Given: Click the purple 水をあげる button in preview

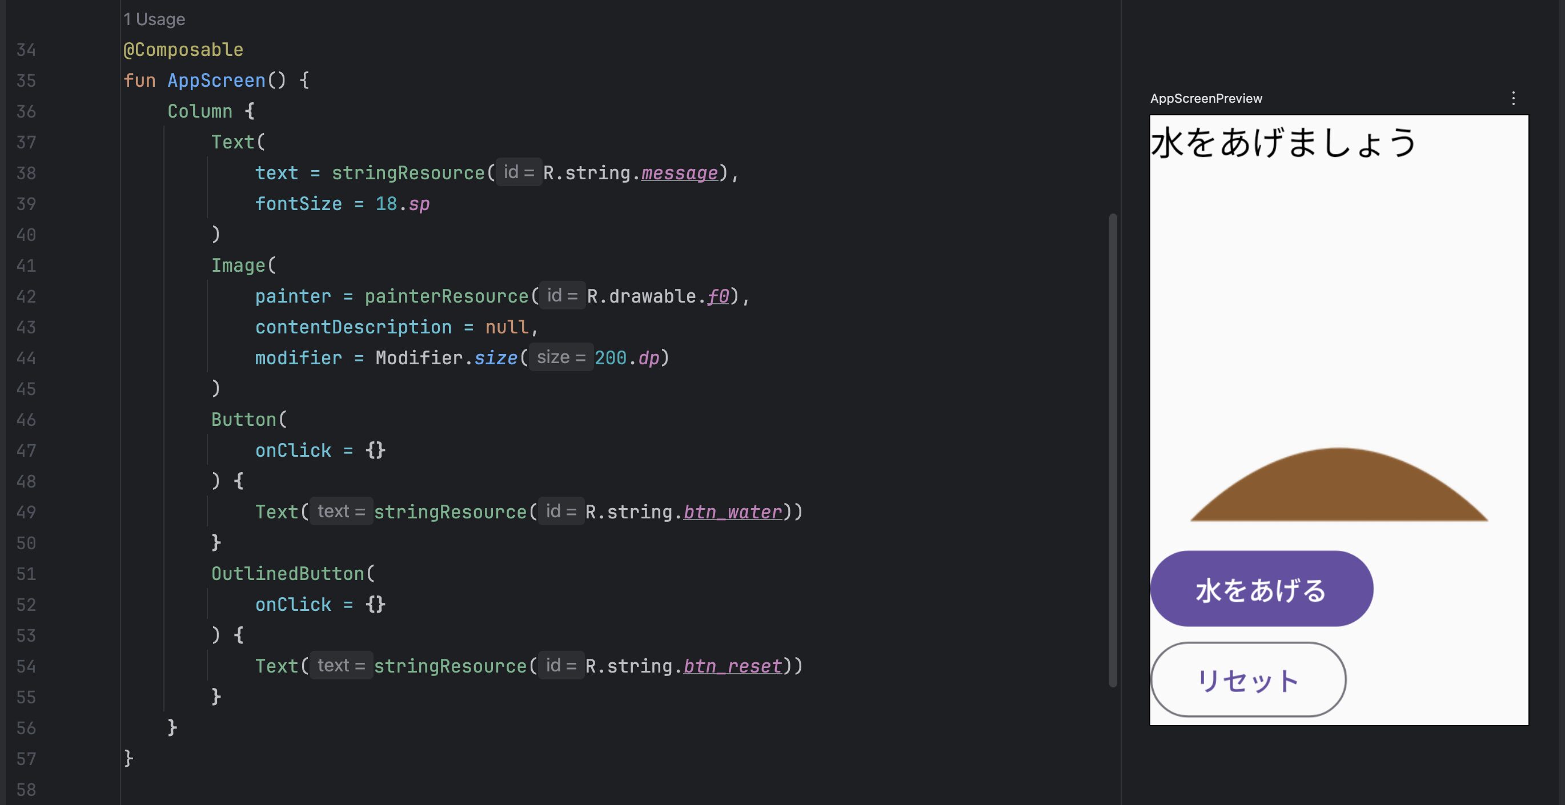Looking at the screenshot, I should [1261, 589].
